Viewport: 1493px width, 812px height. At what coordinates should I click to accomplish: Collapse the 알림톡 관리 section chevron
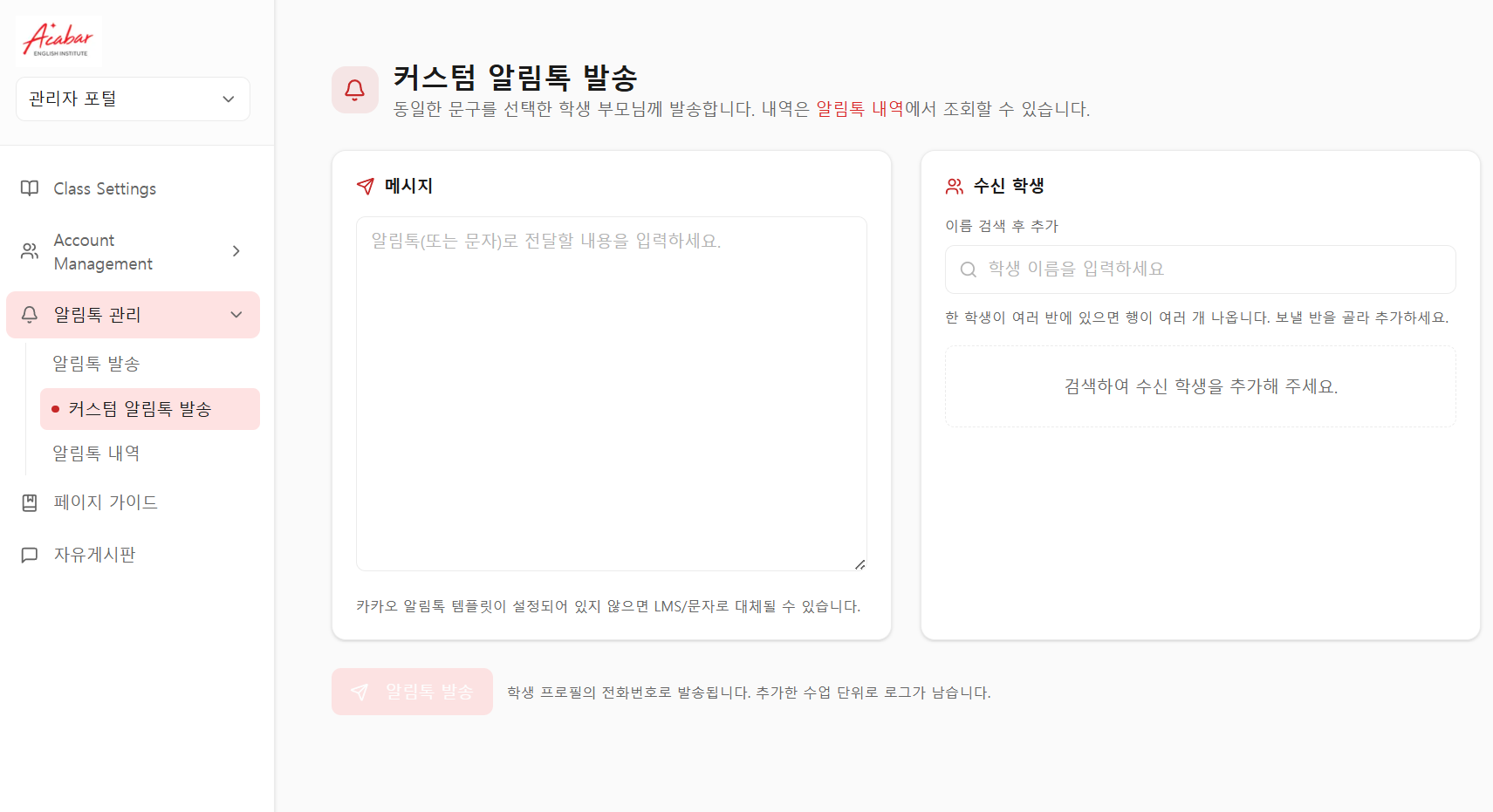point(236,315)
